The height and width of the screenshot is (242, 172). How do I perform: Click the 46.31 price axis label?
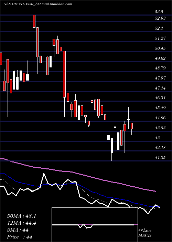160,98
